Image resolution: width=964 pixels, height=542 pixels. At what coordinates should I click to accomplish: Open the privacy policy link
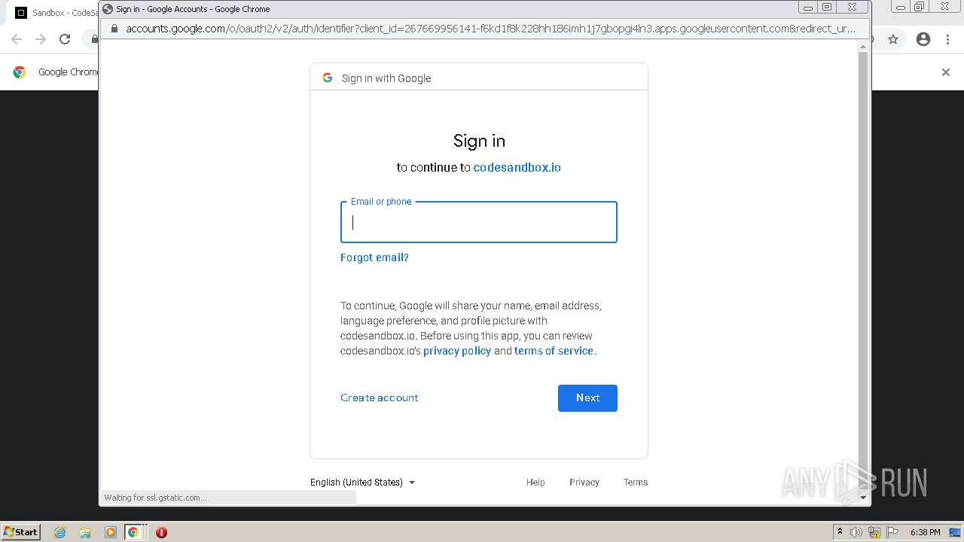[457, 351]
